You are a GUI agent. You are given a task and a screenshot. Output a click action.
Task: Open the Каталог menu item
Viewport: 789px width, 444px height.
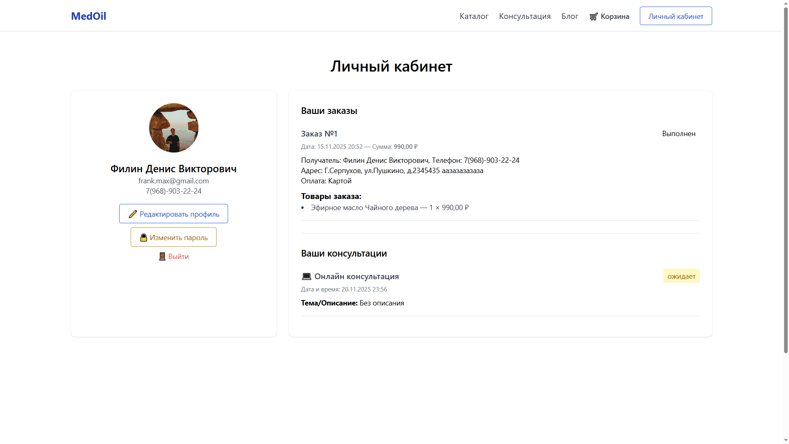[x=474, y=16]
